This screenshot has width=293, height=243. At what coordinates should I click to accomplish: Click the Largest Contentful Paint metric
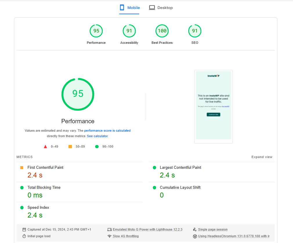(180, 168)
